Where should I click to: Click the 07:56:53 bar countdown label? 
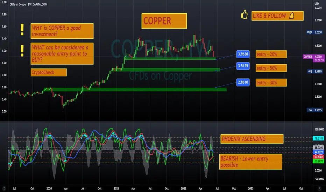(319, 60)
